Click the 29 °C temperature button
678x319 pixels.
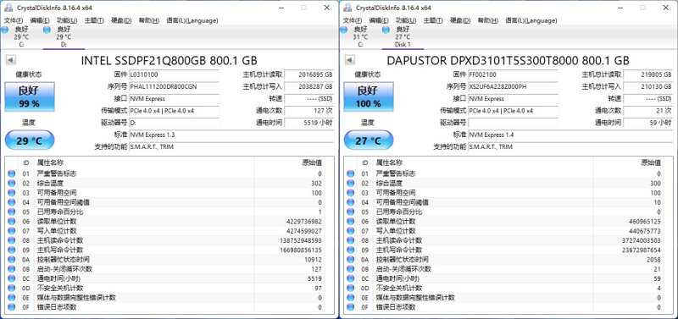tap(30, 140)
